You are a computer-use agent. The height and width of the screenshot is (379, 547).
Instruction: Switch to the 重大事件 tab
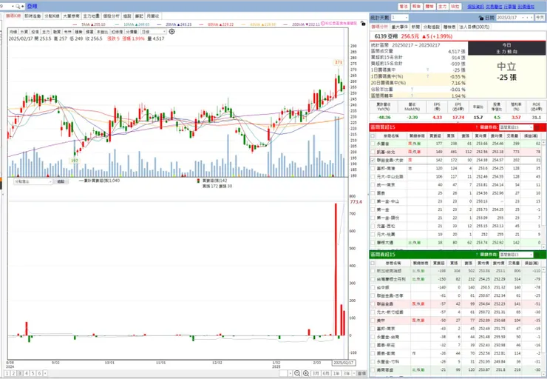click(x=399, y=27)
